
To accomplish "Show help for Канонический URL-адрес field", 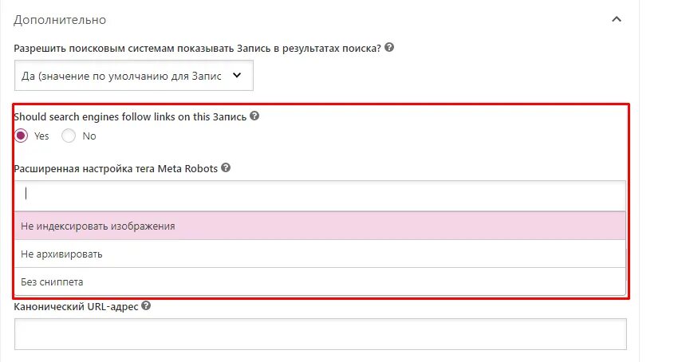I will click(146, 305).
